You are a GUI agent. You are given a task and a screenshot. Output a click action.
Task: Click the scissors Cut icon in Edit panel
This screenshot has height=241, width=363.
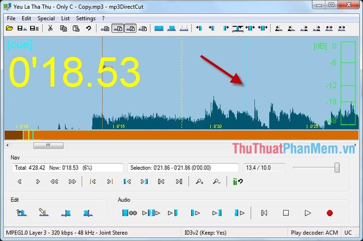(22, 212)
